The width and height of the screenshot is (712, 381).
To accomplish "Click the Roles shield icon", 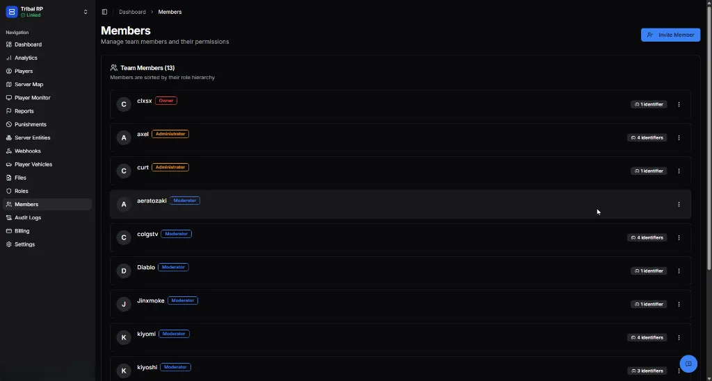I will (x=8, y=191).
